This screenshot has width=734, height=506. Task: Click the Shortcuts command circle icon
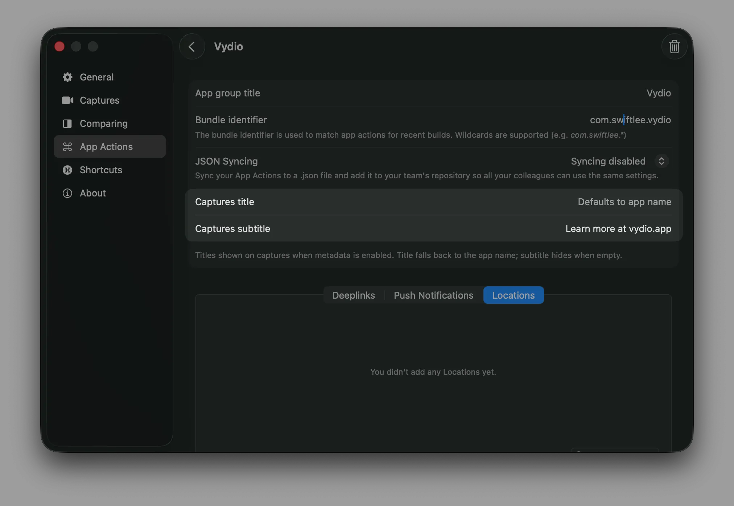[x=67, y=170]
